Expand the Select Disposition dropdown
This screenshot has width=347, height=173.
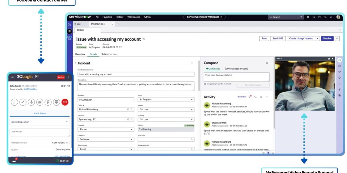[x=40, y=122]
